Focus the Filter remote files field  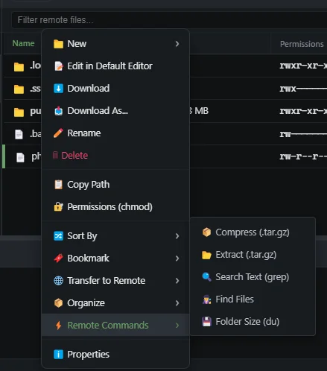point(169,20)
